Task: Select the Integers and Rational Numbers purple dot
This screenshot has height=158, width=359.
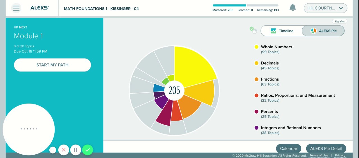Action: click(256, 128)
